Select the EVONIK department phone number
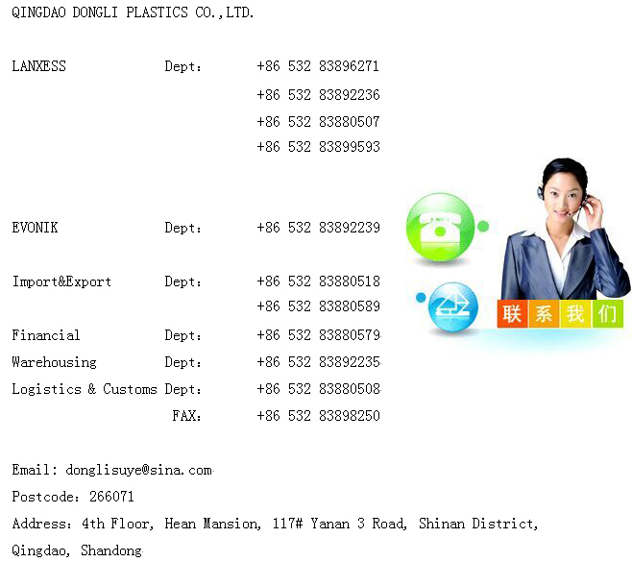Screen dimensions: 632x562 318,228
